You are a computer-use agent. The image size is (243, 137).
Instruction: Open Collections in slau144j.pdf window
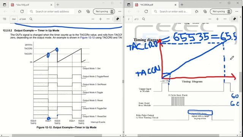click(x=88, y=11)
